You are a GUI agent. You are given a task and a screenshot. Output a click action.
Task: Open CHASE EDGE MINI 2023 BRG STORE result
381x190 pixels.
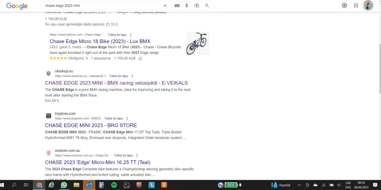91,125
